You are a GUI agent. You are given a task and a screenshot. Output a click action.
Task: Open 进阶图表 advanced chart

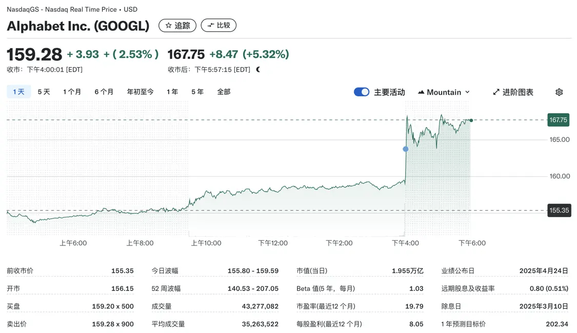513,92
